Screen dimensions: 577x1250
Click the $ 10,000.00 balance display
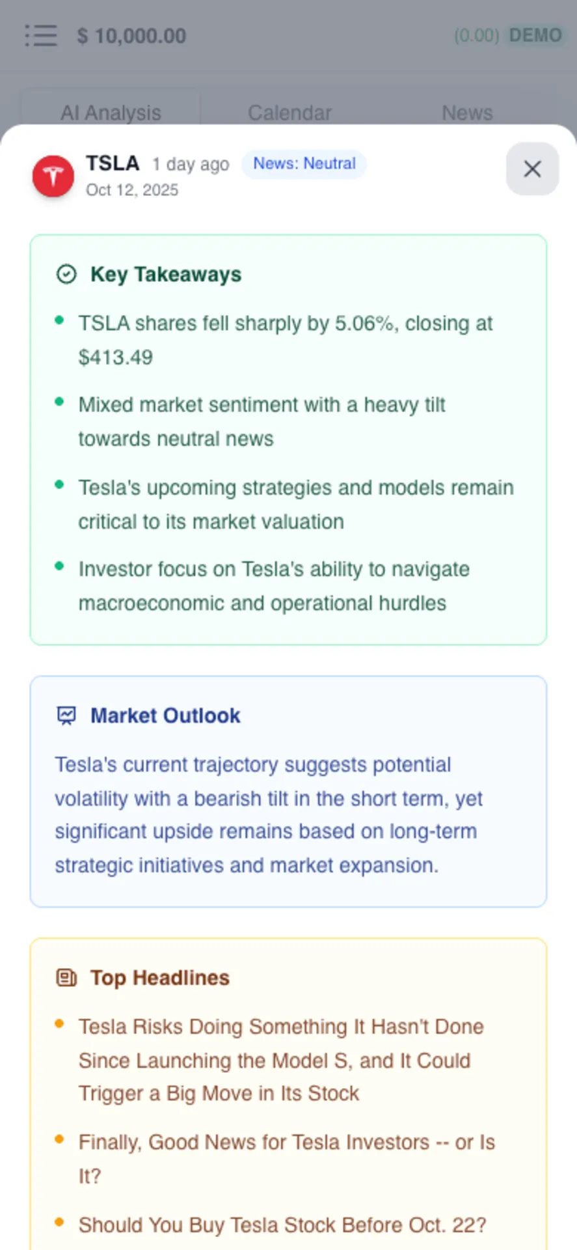pos(131,36)
